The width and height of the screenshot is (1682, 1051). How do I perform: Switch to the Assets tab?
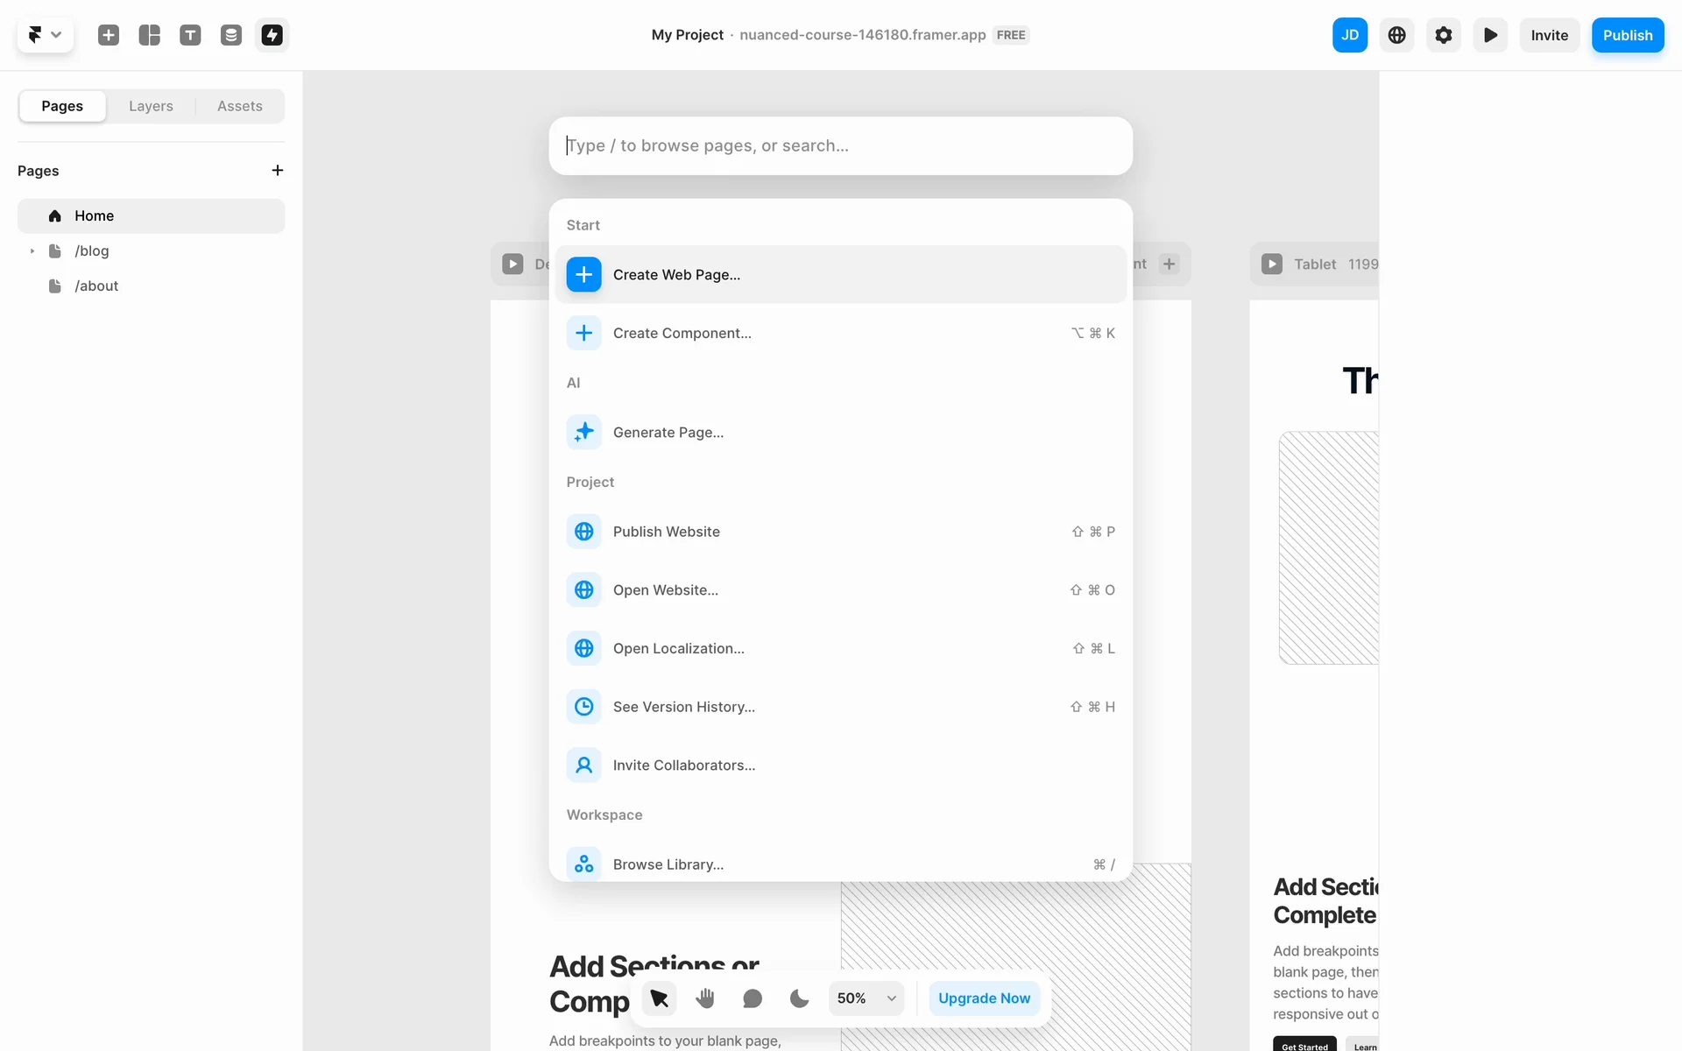click(239, 106)
